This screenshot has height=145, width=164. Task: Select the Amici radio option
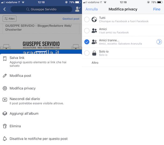87,30
